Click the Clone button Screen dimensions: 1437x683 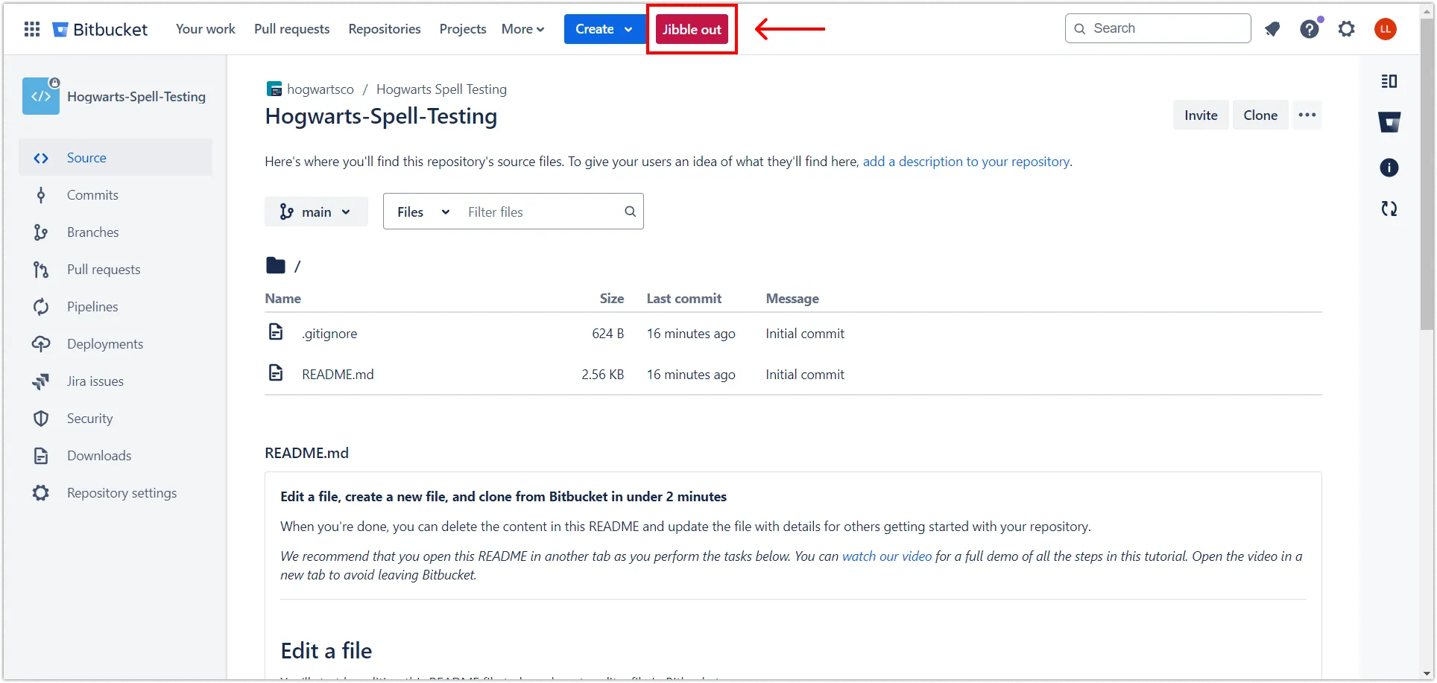click(1260, 115)
